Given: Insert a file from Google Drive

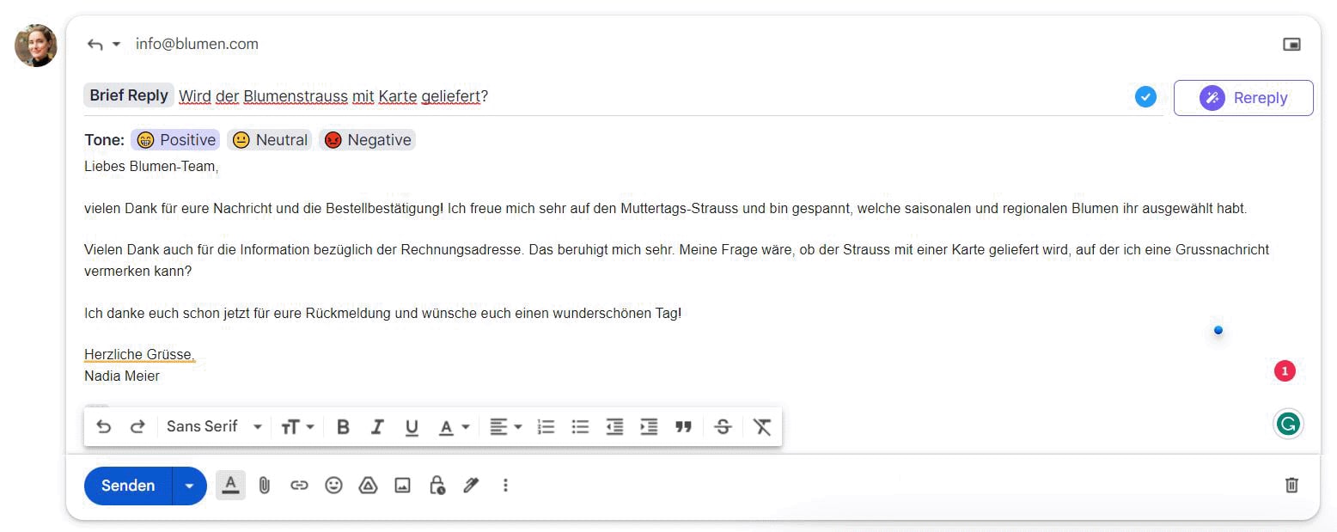Looking at the screenshot, I should tap(368, 485).
